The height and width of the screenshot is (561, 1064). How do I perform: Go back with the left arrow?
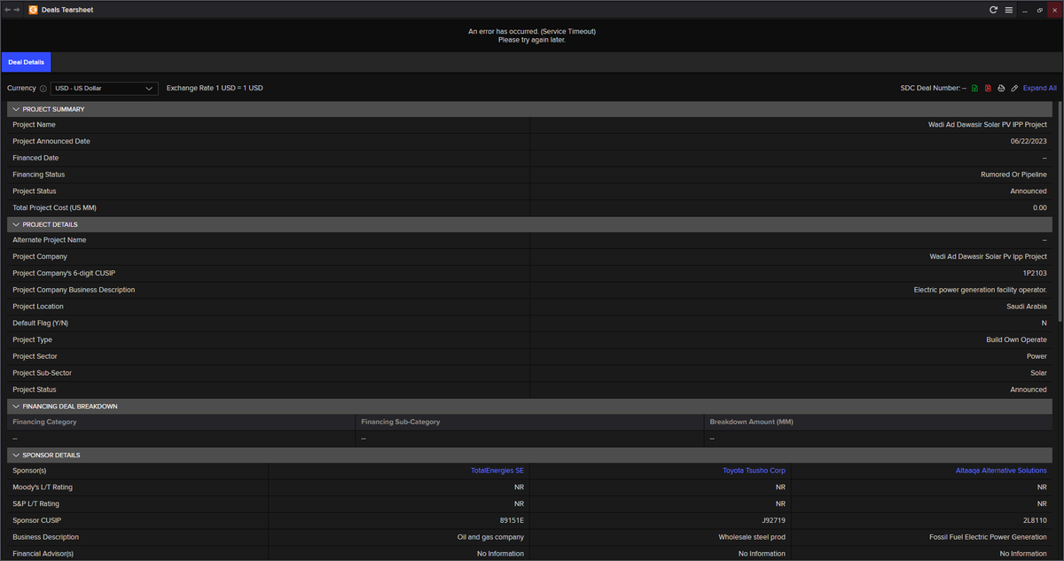tap(8, 10)
